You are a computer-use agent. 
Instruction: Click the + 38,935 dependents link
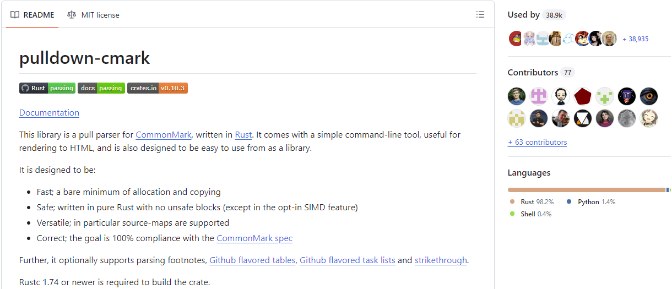coord(635,39)
